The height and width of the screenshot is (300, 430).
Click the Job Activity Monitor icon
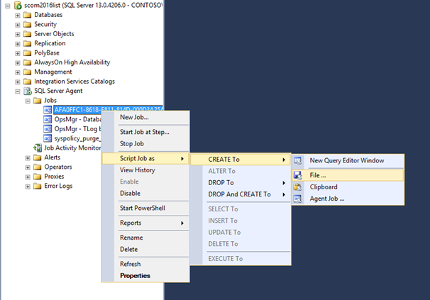pos(38,148)
